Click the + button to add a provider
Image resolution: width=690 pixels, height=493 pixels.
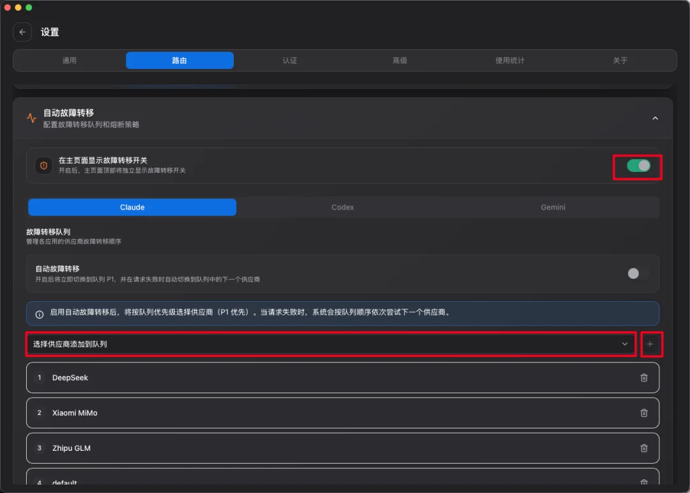[652, 344]
